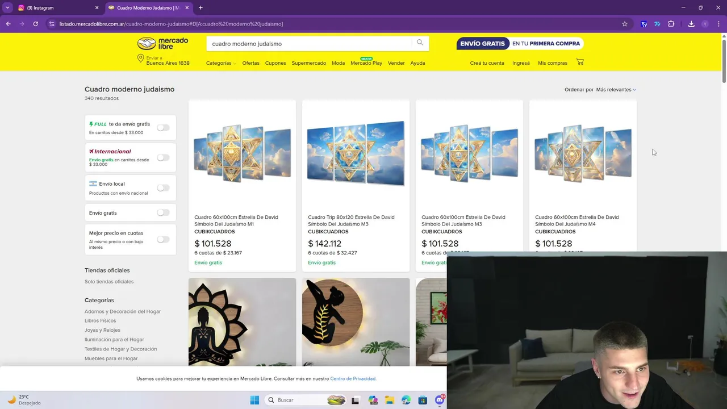Open Microsoft 365 Copilot taskbar icon
This screenshot has width=727, height=409.
[373, 400]
